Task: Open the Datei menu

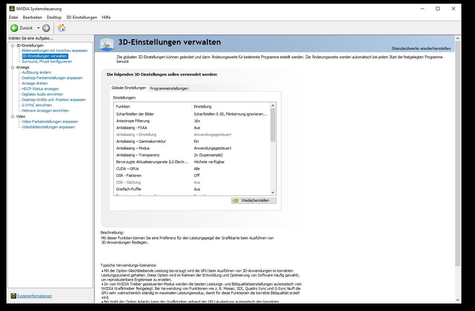Action: tap(13, 17)
